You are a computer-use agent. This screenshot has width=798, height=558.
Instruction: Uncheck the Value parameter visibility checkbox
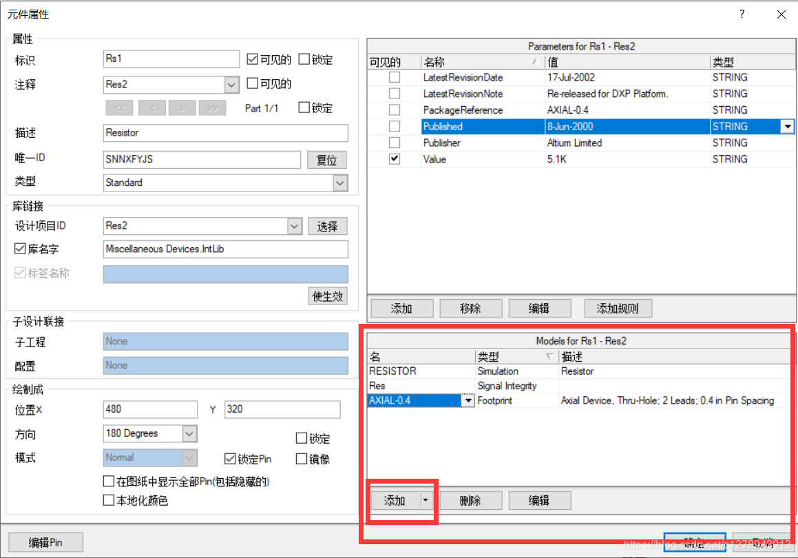[395, 159]
